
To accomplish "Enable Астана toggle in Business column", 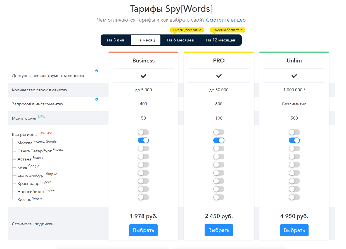I will (x=143, y=157).
